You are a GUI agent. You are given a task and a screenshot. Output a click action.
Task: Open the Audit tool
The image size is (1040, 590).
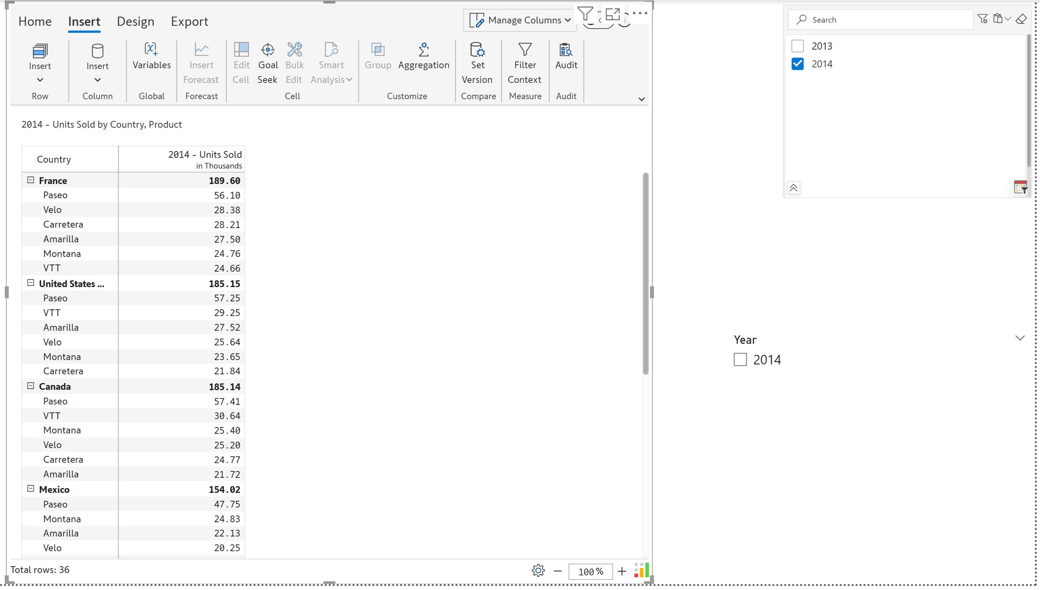point(566,50)
